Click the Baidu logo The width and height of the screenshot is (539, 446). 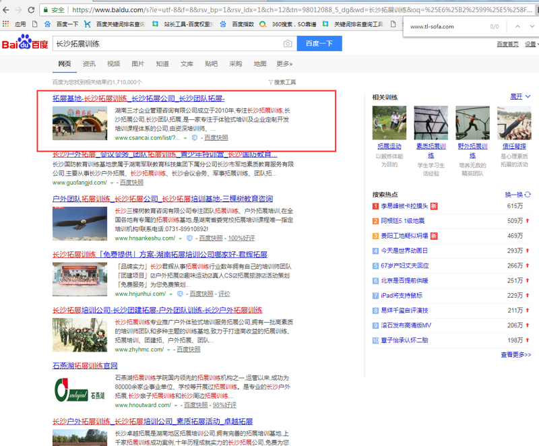click(25, 42)
